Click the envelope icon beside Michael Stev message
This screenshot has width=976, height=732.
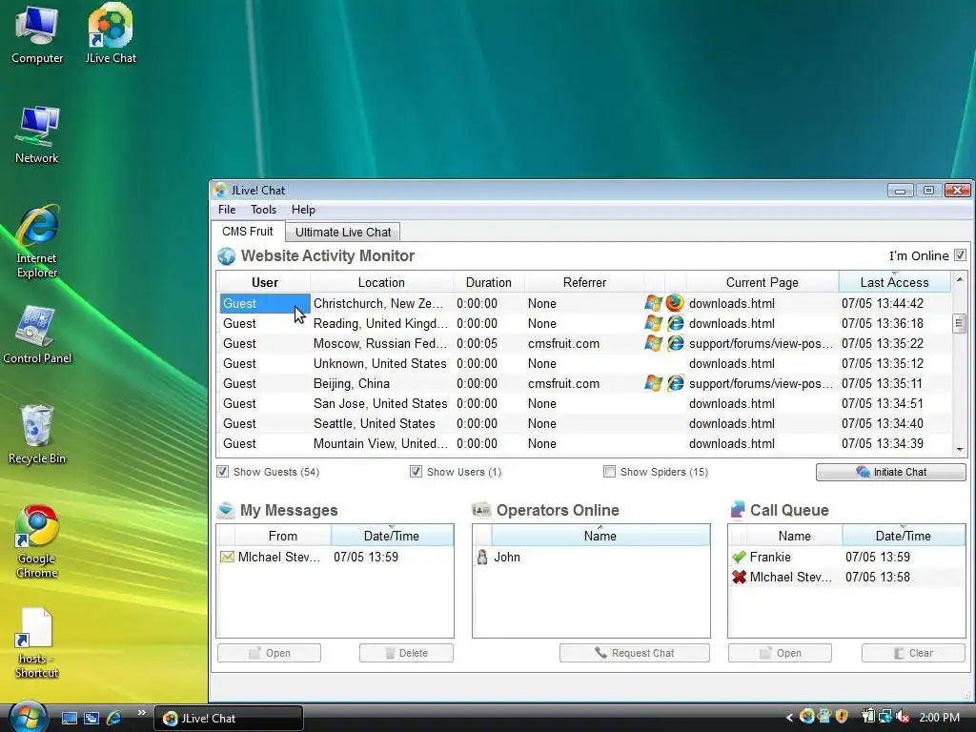pyautogui.click(x=227, y=557)
